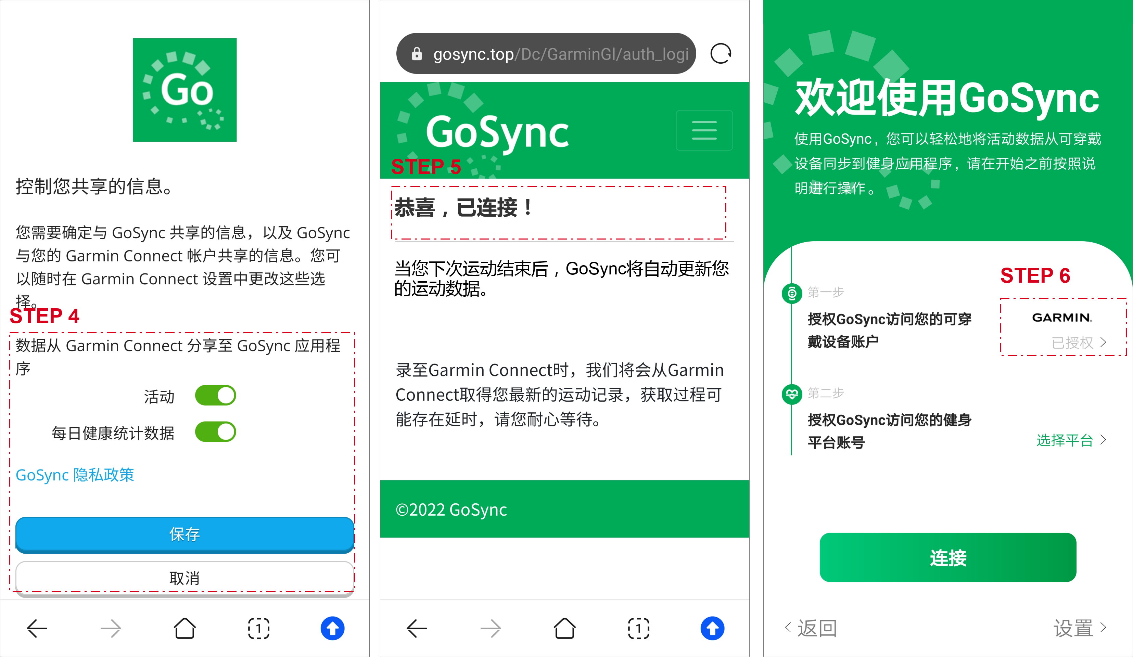1133x657 pixels.
Task: Click the heart icon for 第二步
Action: (792, 395)
